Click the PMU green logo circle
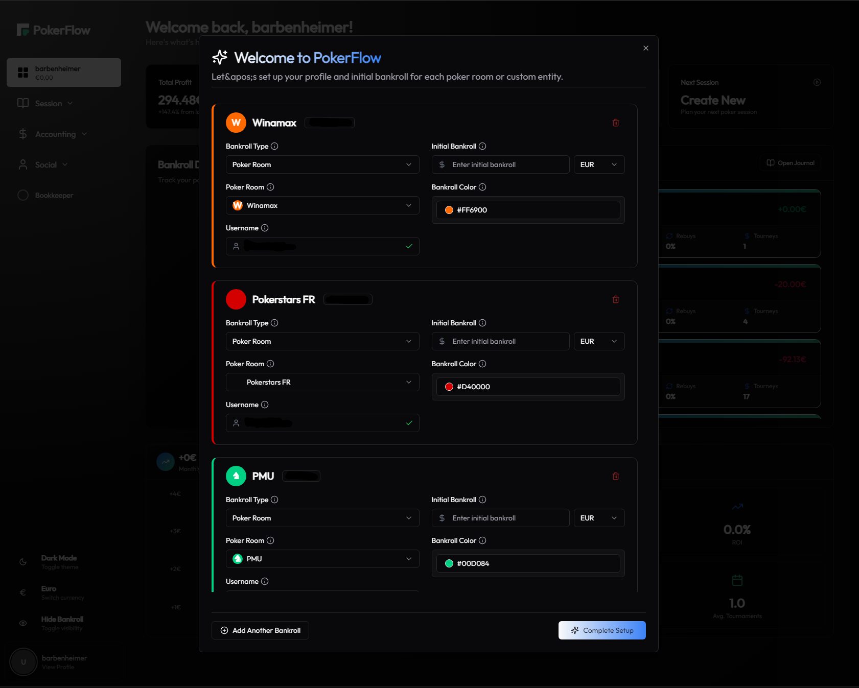This screenshot has width=859, height=688. click(x=236, y=476)
